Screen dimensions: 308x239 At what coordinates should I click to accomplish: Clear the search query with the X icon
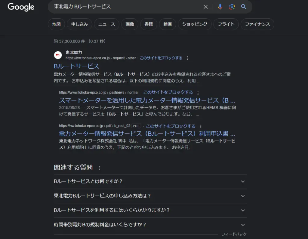click(x=205, y=7)
